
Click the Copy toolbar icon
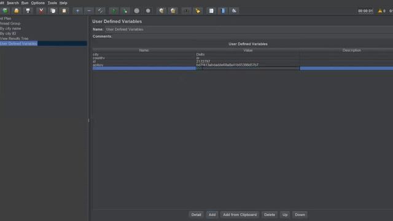(x=53, y=11)
